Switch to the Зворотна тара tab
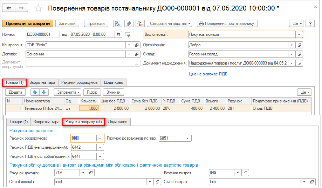 click(42, 82)
